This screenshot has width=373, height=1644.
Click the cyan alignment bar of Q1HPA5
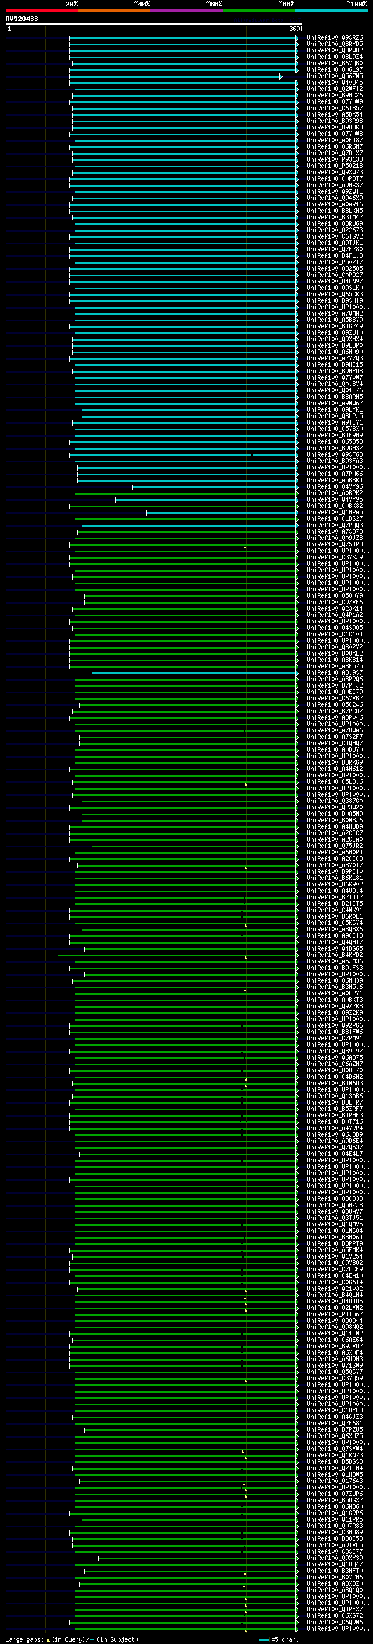click(222, 513)
